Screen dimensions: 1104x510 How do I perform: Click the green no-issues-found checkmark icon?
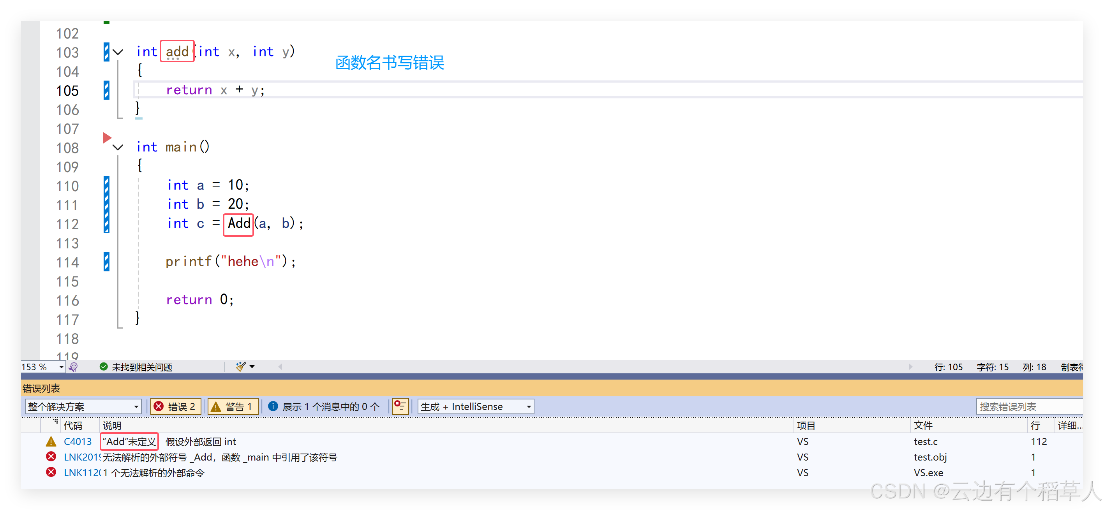tap(103, 367)
